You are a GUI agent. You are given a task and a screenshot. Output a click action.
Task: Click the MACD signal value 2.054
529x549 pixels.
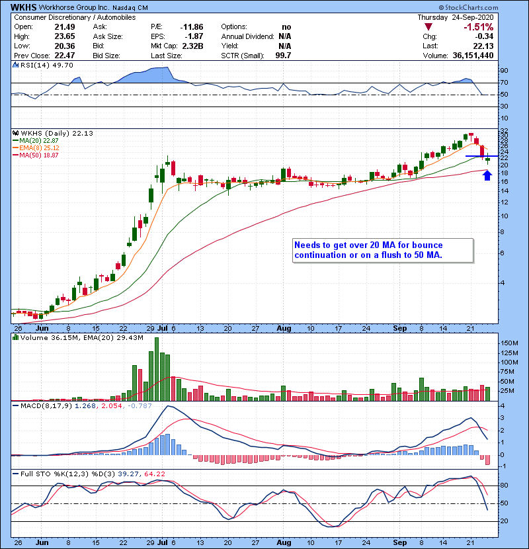(112, 406)
